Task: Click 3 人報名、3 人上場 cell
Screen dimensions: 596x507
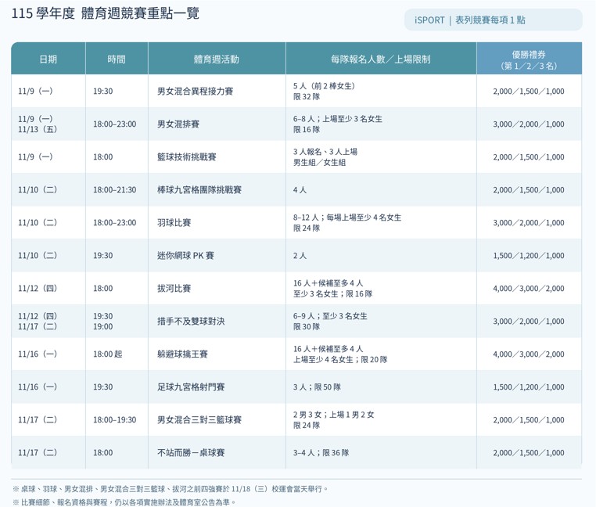Action: pos(381,156)
